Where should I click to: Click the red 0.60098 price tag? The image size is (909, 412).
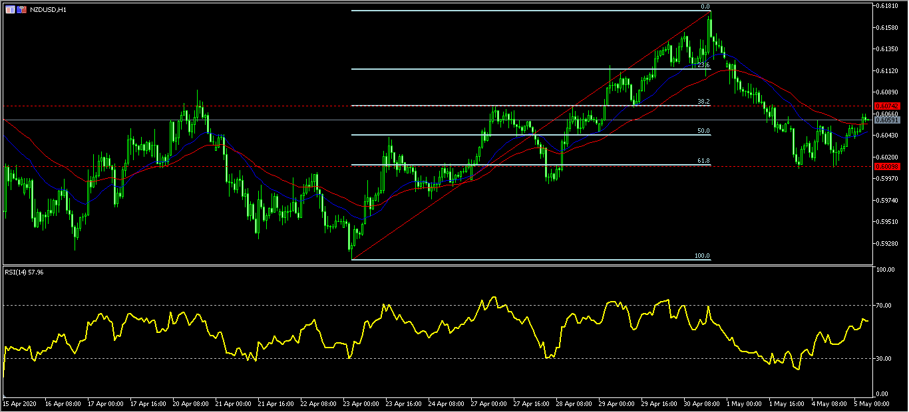pos(888,166)
